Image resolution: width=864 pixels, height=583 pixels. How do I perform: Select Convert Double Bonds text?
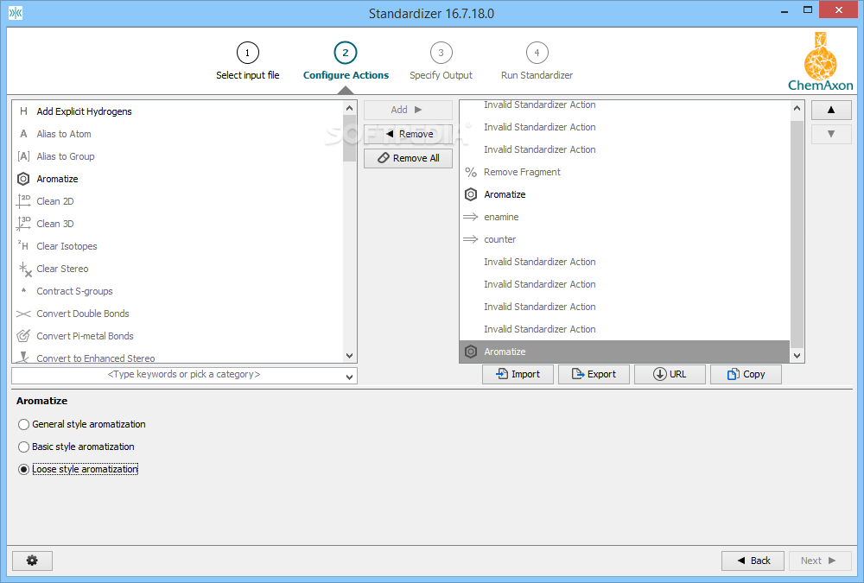[x=83, y=314]
